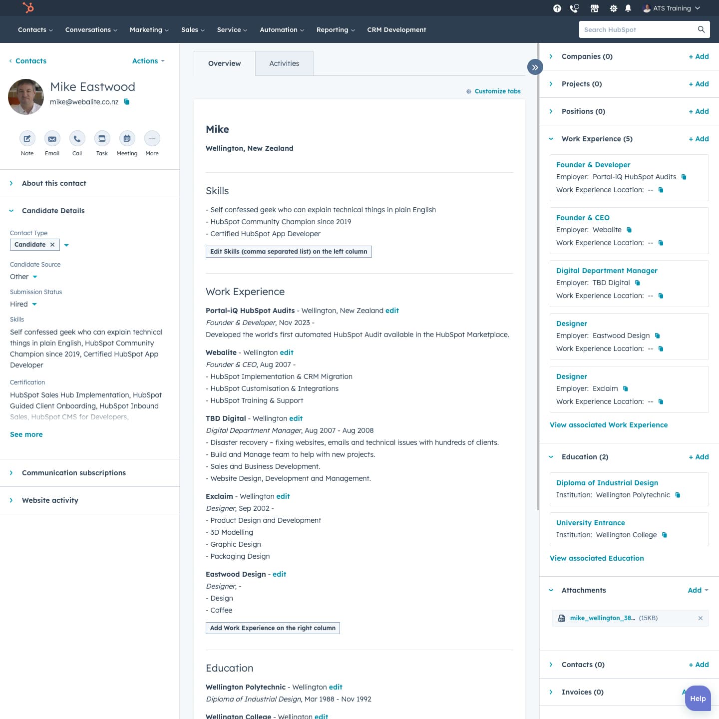The image size is (719, 719).
Task: Click the search magnifier icon
Action: click(701, 29)
